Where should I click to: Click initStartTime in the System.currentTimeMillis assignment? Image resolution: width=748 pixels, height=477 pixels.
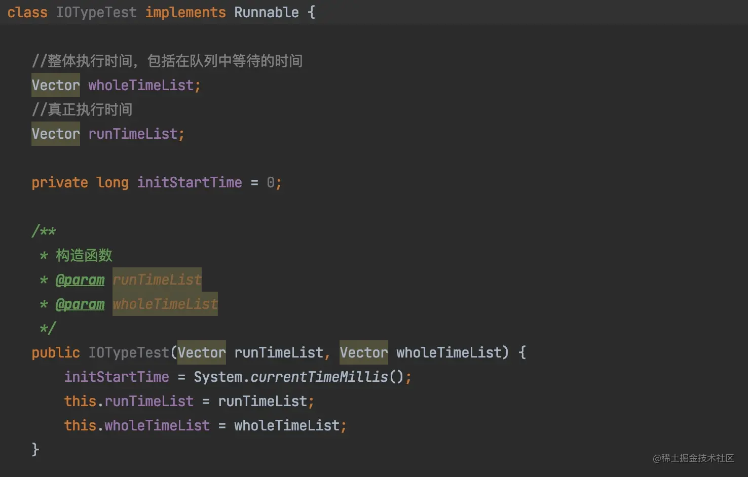point(117,377)
